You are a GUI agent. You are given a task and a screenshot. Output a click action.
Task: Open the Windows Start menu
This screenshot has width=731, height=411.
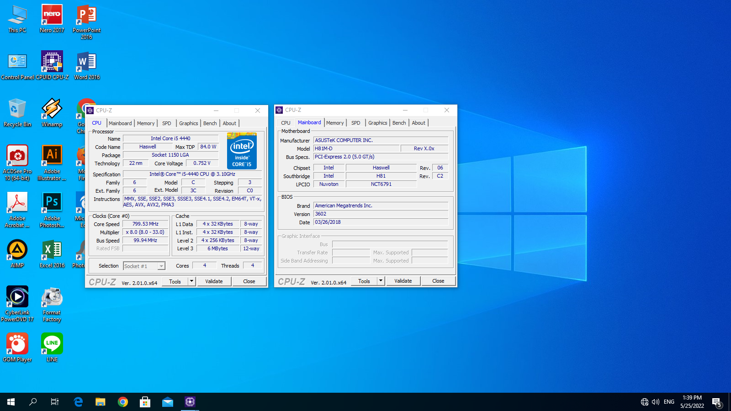11,402
